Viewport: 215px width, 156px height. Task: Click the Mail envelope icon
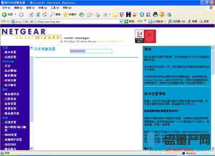89,14
